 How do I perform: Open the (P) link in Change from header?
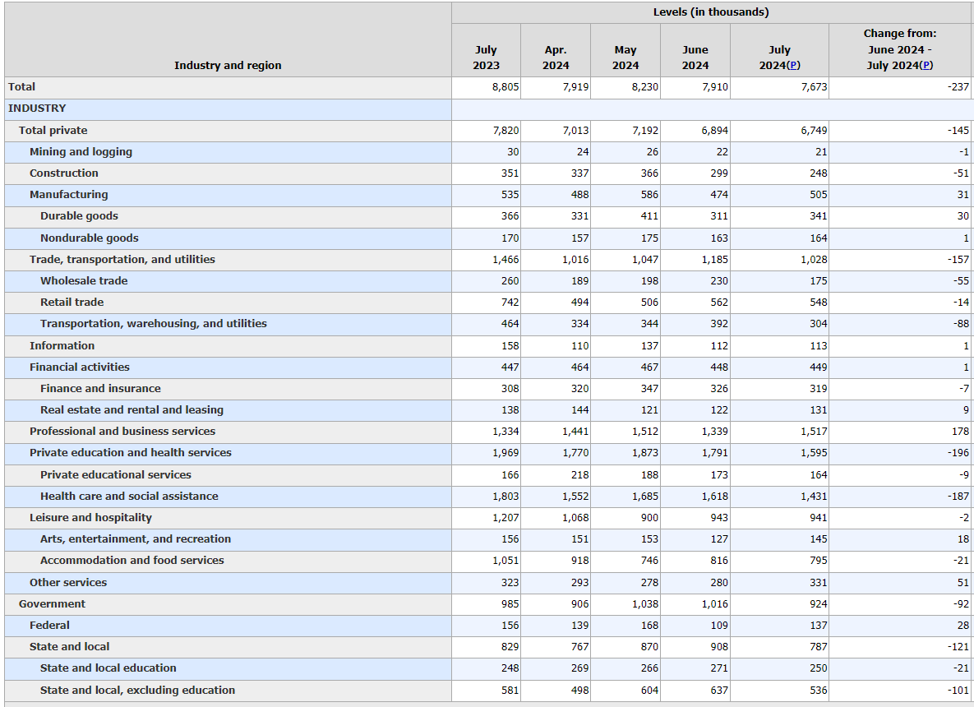(x=926, y=65)
